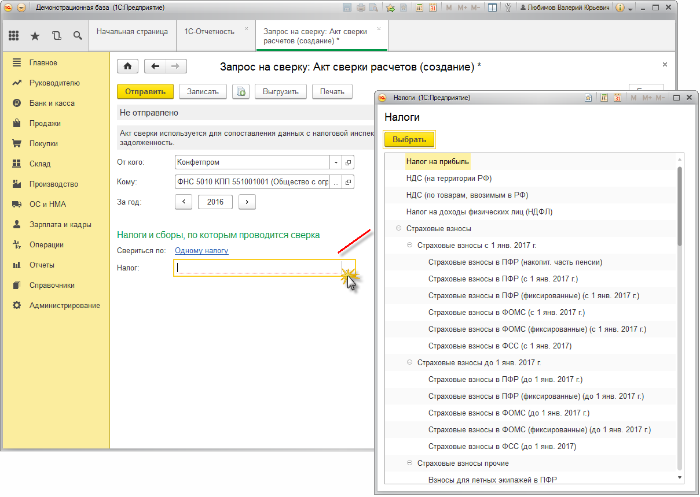This screenshot has height=497, width=700.
Task: Click the year 2016 field
Action: click(215, 202)
